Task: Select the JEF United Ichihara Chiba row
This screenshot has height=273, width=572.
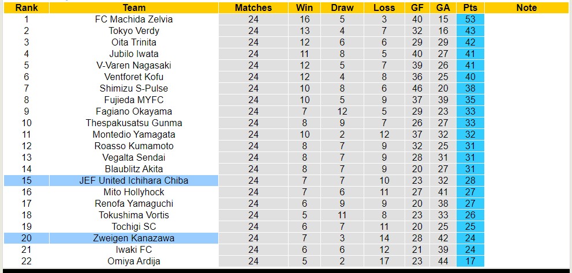Action: pos(134,180)
